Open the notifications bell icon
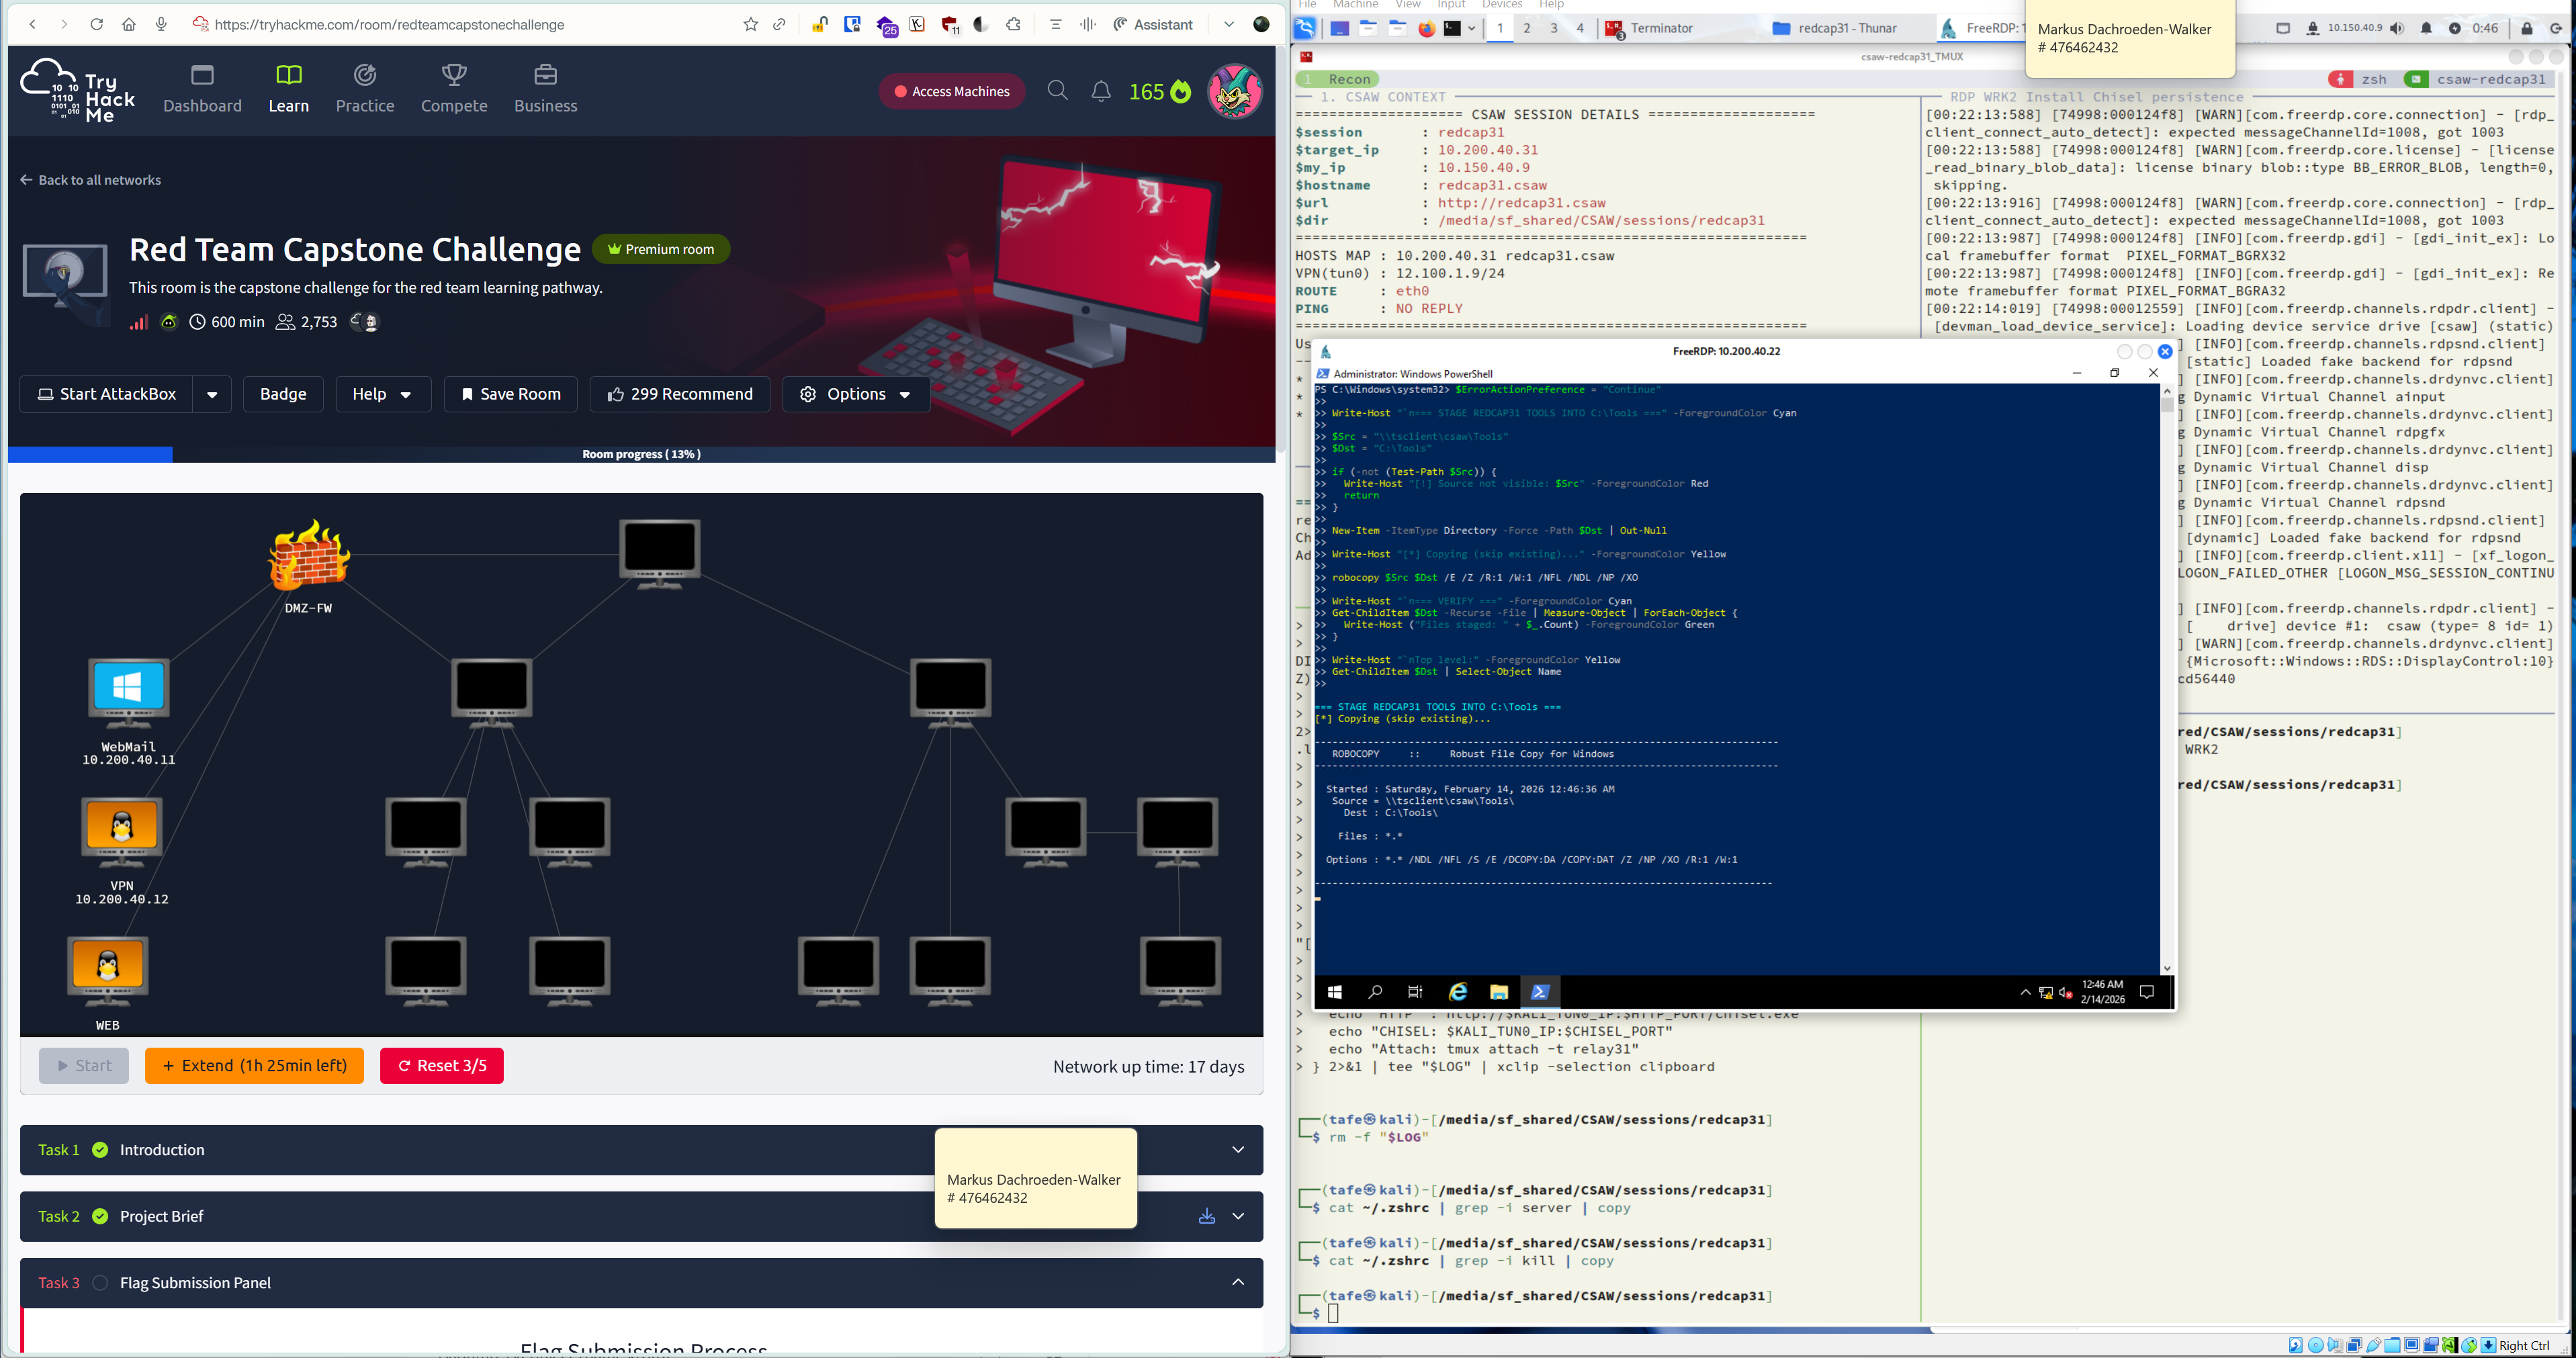 1100,91
